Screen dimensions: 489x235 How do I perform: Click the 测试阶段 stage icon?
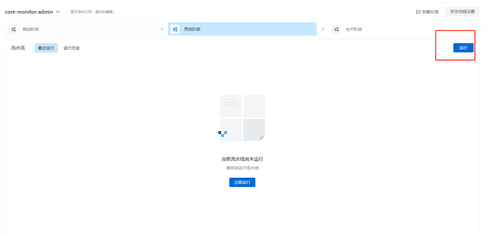pyautogui.click(x=13, y=29)
